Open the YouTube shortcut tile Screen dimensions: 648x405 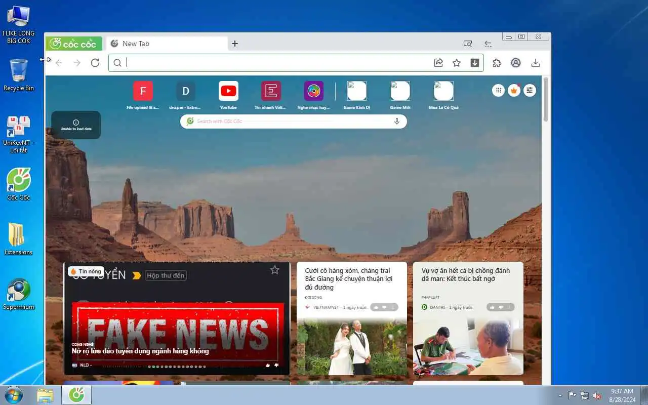pyautogui.click(x=228, y=95)
